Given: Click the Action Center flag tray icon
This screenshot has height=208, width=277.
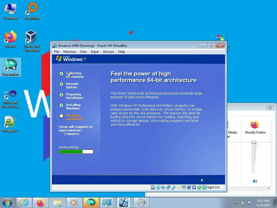Looking at the screenshot, I should click(x=249, y=203).
